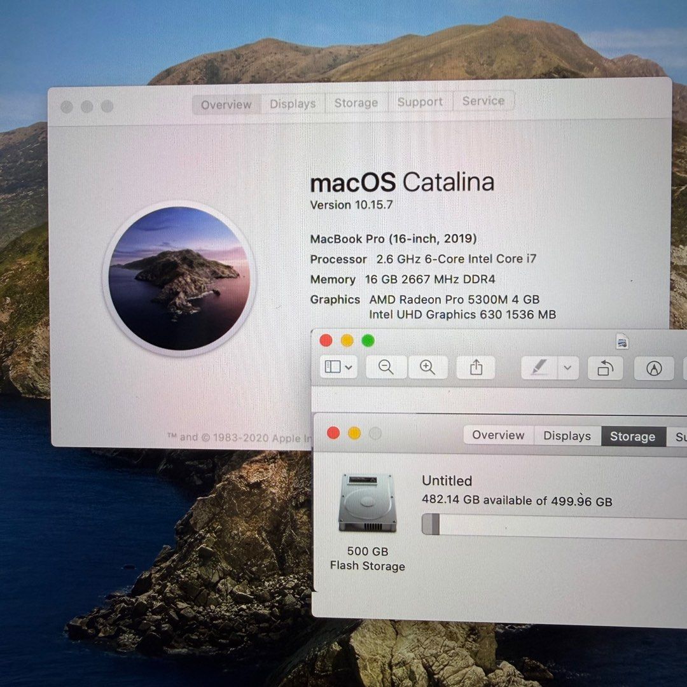
Task: Click the document proxy icon in Preview title bar
Action: coord(622,341)
